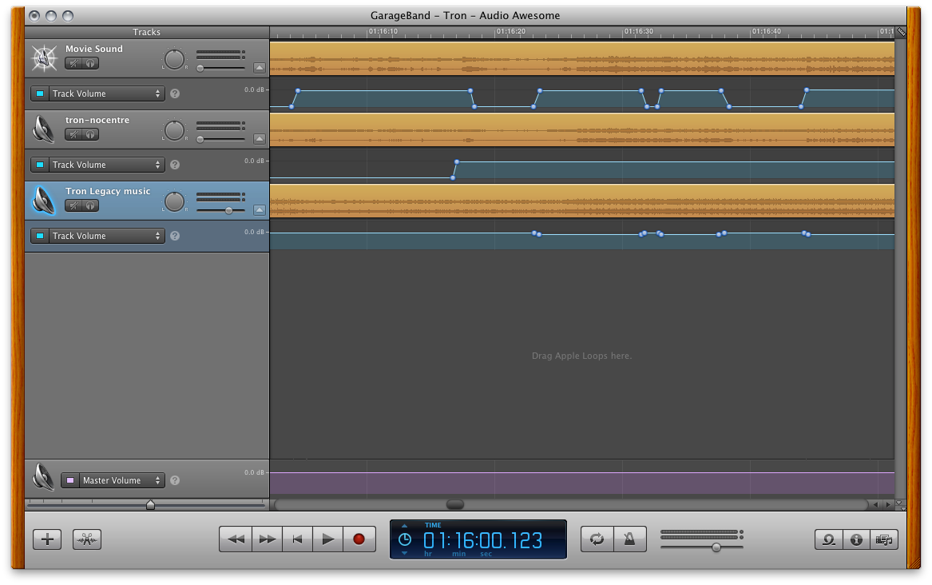Open Tron Legacy music Track Volume dropdown
932x585 pixels.
click(105, 236)
